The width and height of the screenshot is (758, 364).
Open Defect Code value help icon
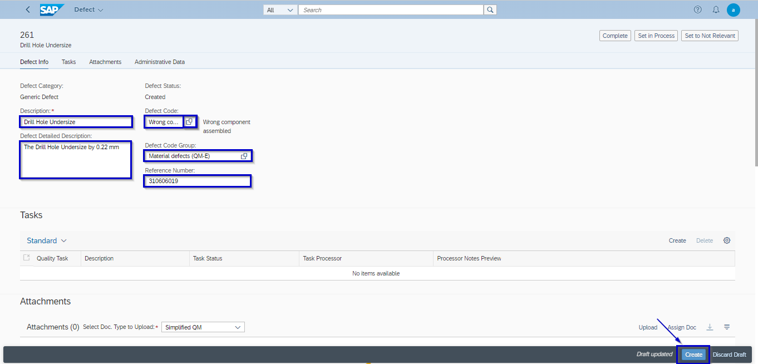pos(189,122)
